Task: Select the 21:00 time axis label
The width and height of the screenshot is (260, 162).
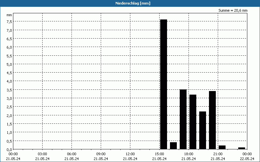Action: click(x=218, y=154)
